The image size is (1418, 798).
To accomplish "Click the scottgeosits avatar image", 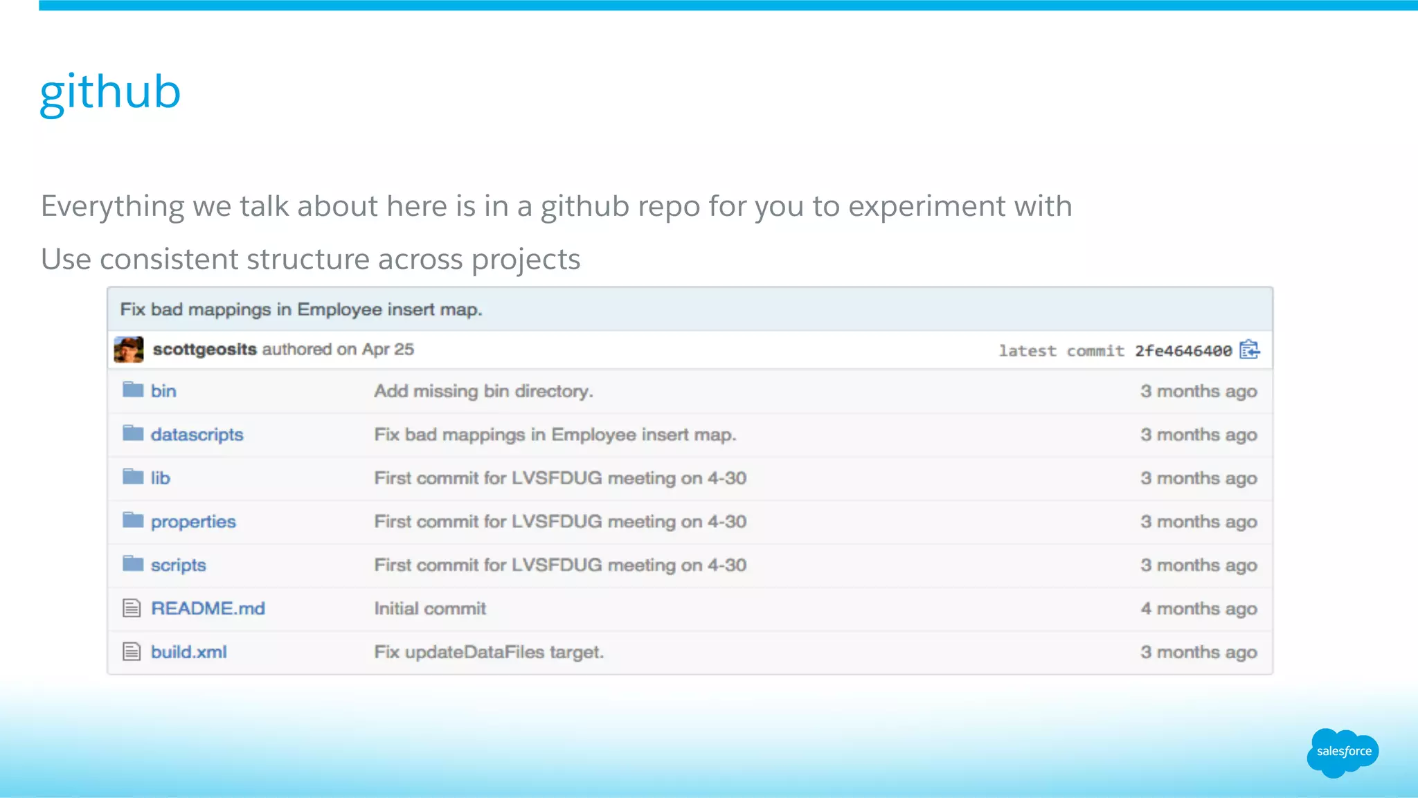I will click(x=129, y=350).
